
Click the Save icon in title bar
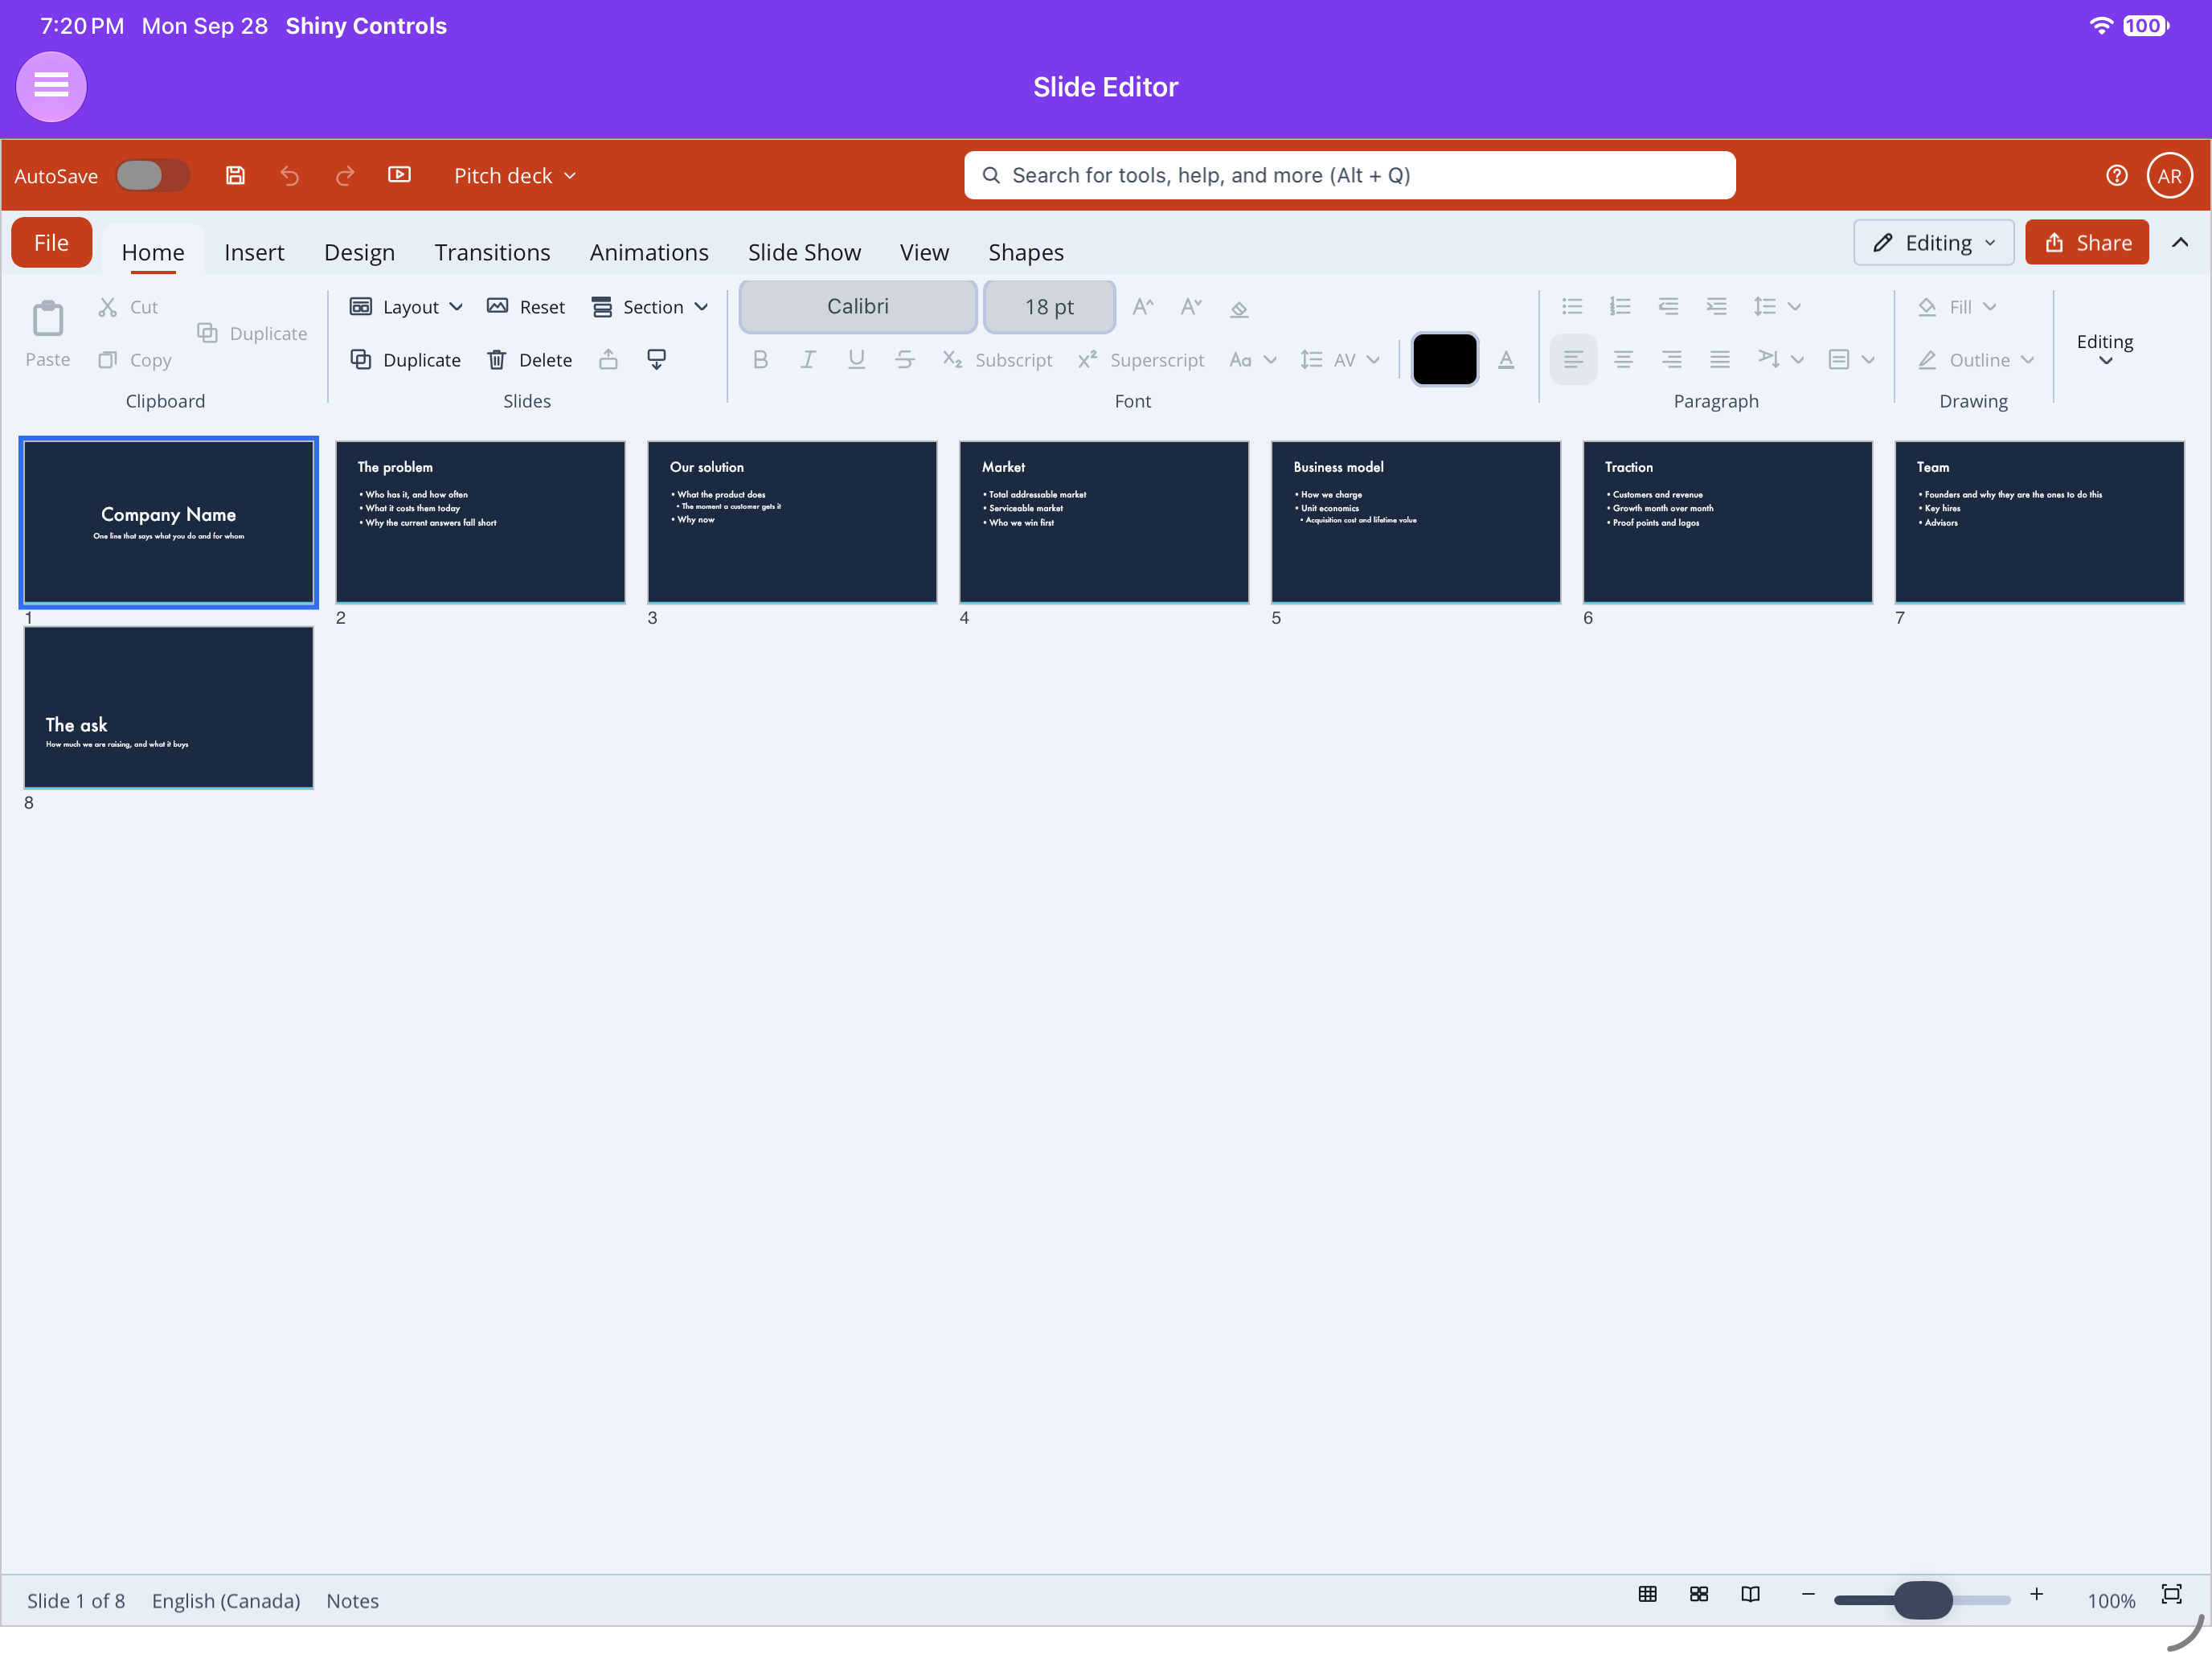tap(235, 175)
